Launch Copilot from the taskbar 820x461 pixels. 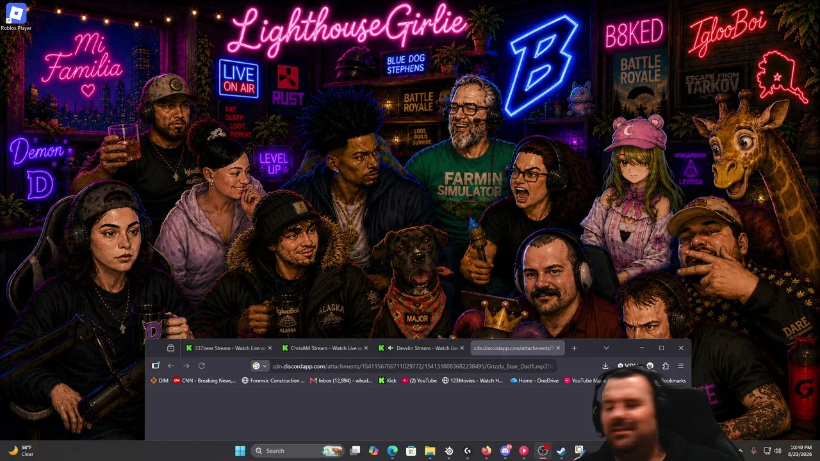pyautogui.click(x=374, y=451)
